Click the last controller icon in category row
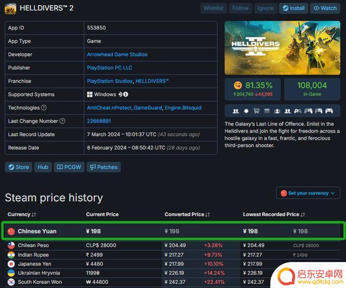The height and width of the screenshot is (288, 346). [x=329, y=111]
